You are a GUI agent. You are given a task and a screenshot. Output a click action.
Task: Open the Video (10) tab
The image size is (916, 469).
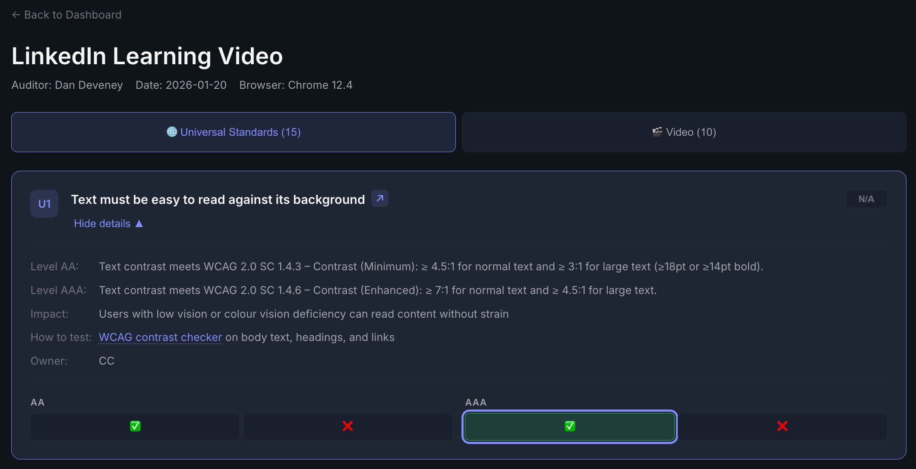click(684, 132)
